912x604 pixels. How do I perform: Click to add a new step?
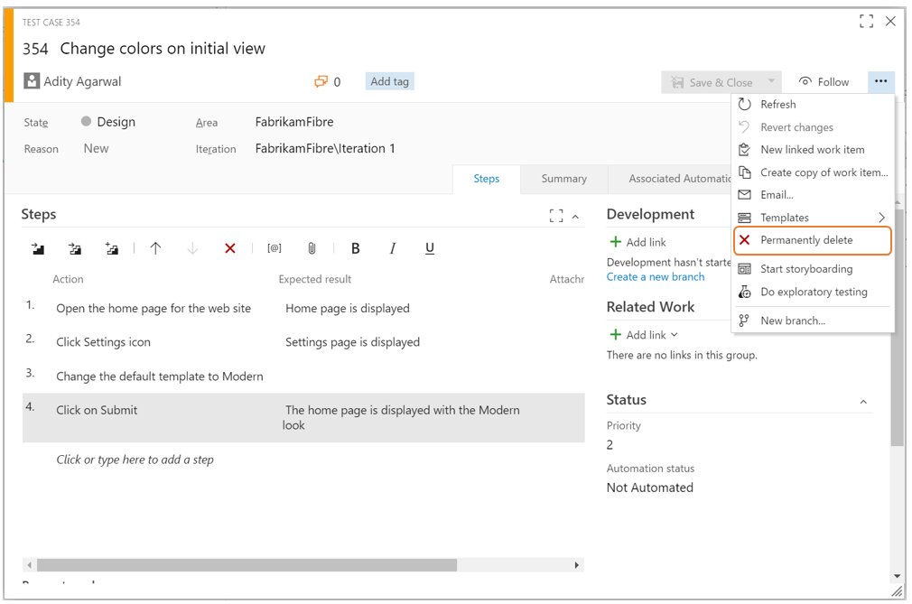coord(135,460)
